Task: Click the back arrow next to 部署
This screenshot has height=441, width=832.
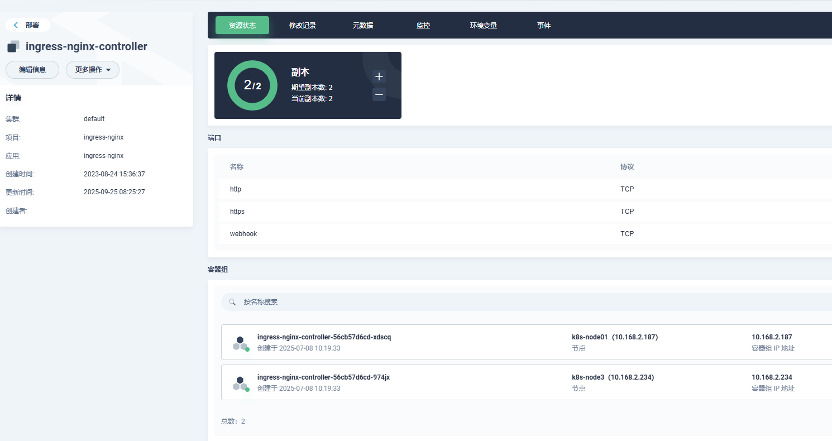Action: (16, 25)
